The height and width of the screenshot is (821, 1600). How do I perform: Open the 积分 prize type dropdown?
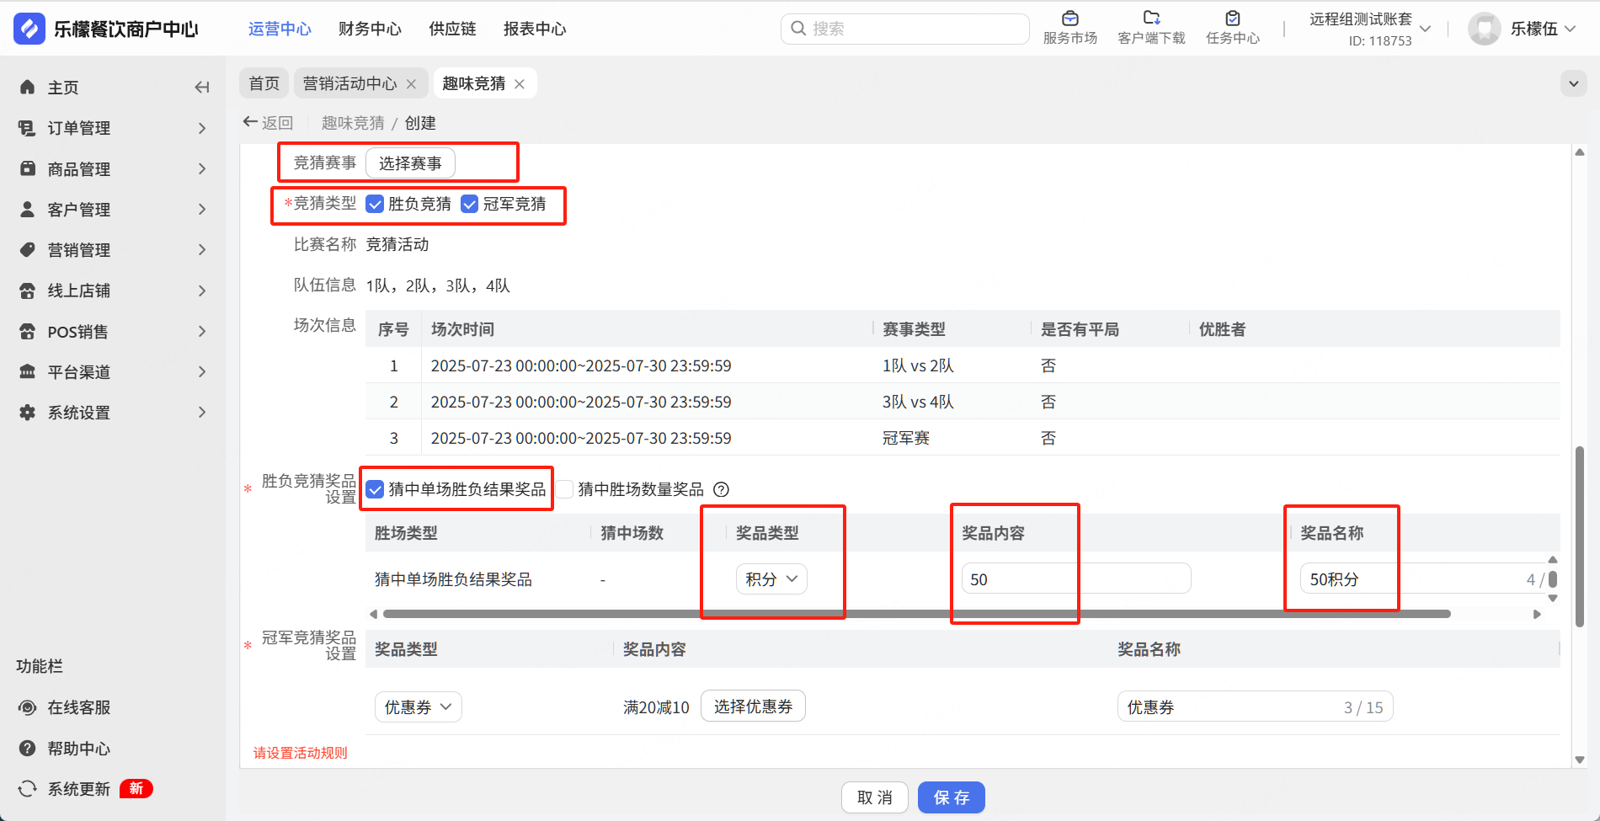pos(771,579)
